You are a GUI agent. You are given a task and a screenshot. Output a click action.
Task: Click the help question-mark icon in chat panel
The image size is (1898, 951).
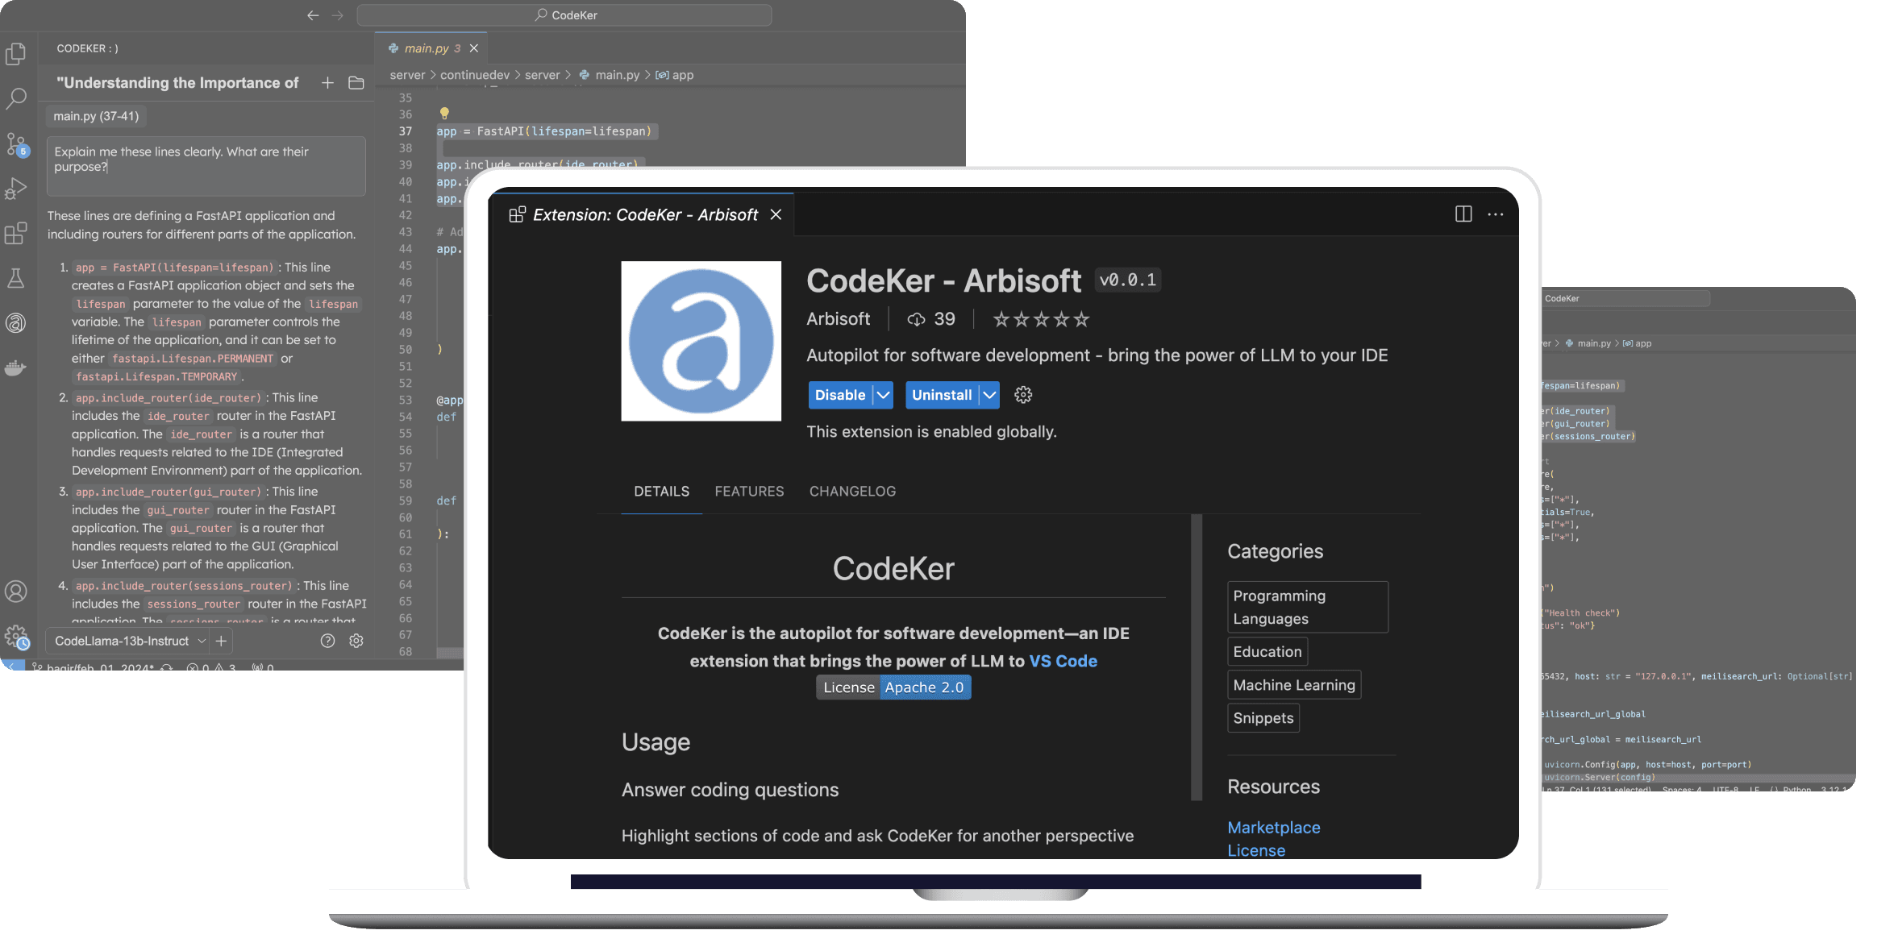327,641
